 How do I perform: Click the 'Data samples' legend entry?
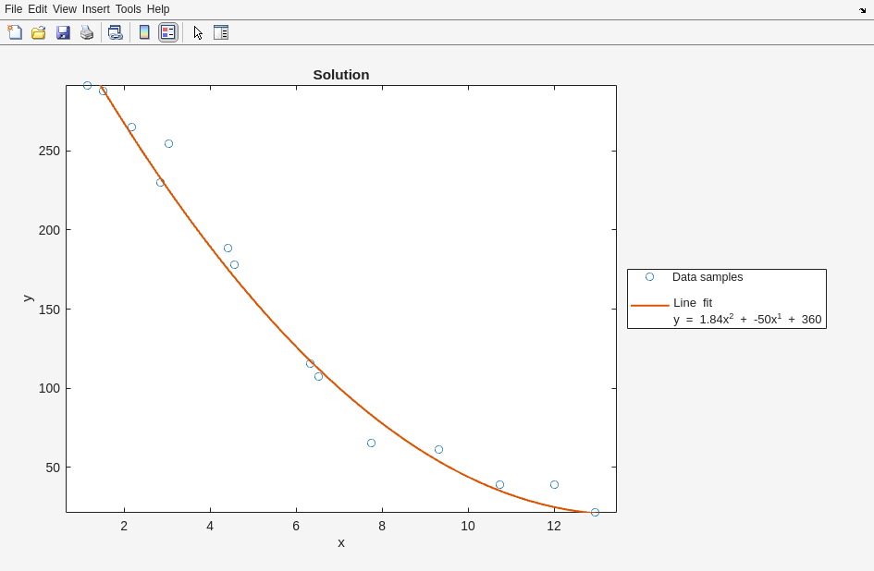(707, 277)
